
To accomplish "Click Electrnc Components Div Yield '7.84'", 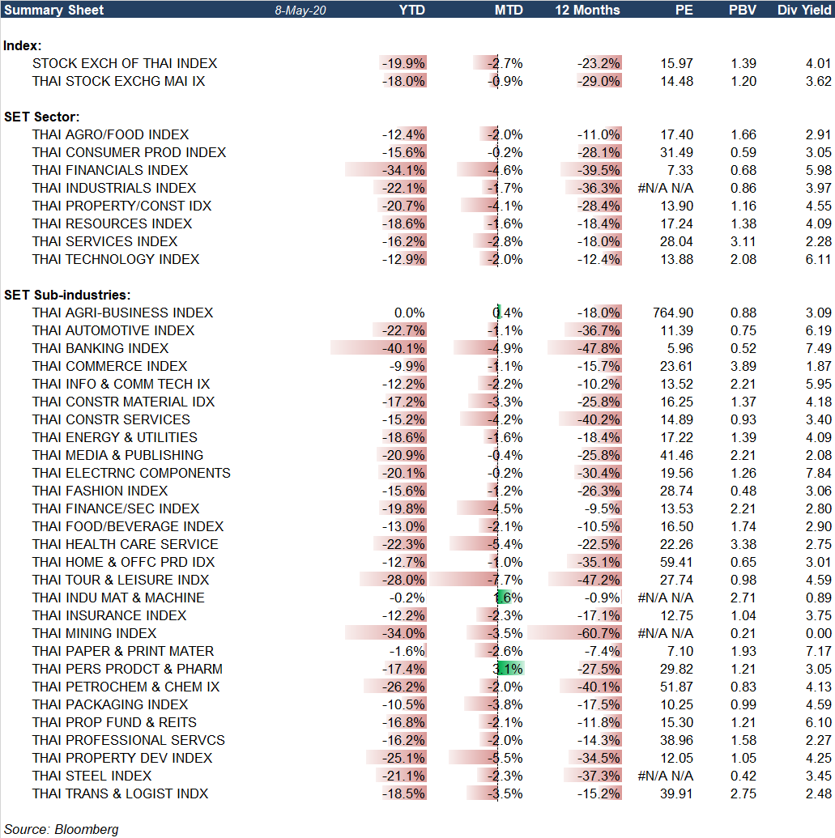I will (819, 473).
